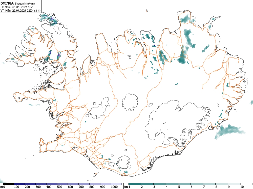Click the 800–900 m legend swatch
253x189 pixels.
(x=95, y=184)
